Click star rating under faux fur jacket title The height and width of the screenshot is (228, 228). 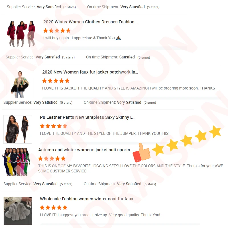click(x=56, y=81)
